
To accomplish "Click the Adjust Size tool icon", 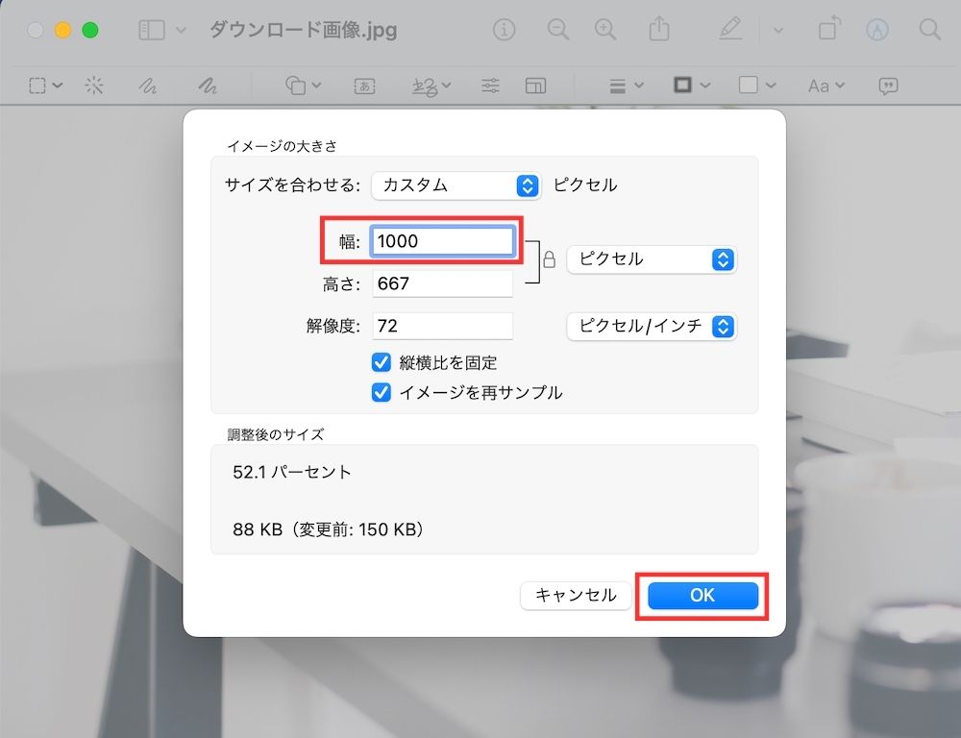I will [535, 86].
